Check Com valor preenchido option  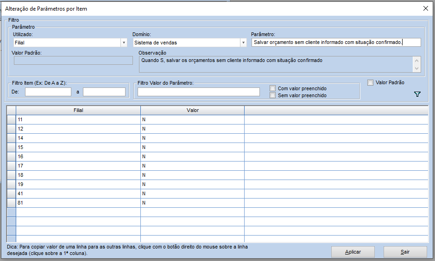[273, 88]
